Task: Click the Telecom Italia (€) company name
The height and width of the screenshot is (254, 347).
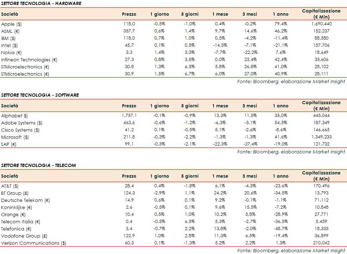Action: (20, 222)
